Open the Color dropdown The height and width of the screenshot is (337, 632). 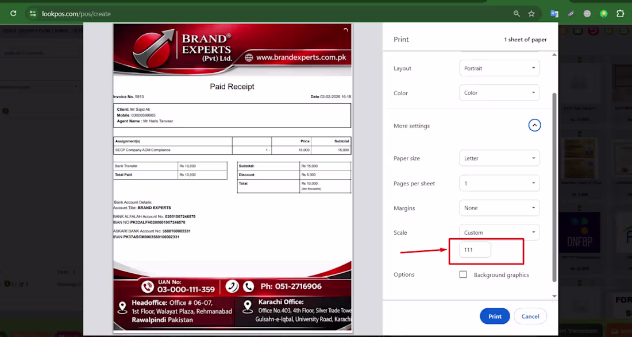tap(499, 92)
